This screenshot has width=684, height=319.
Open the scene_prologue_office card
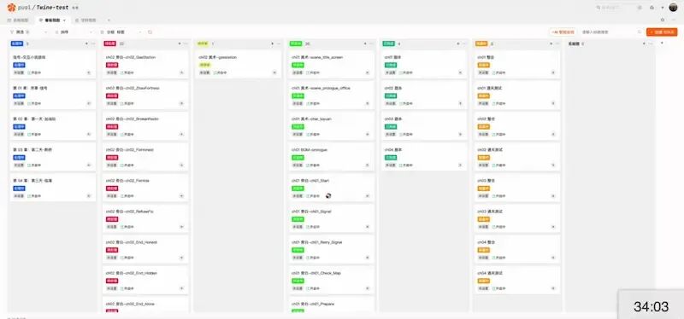[332, 96]
